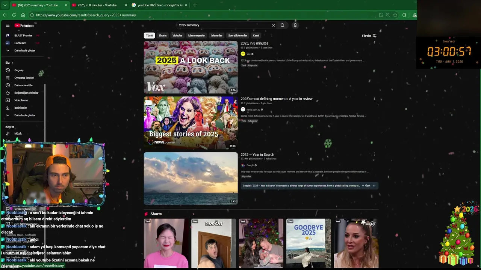The height and width of the screenshot is (270, 481).
Task: Go back with the browser back arrow
Action: click(x=5, y=15)
